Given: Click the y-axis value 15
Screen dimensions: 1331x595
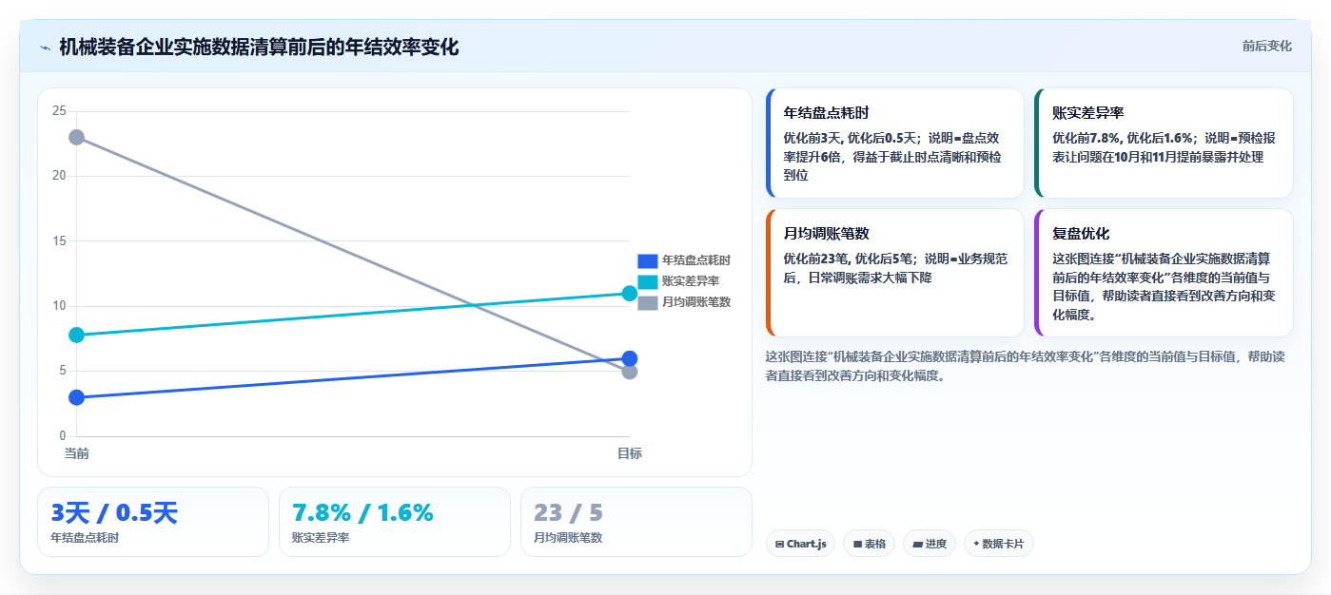Looking at the screenshot, I should click(59, 241).
